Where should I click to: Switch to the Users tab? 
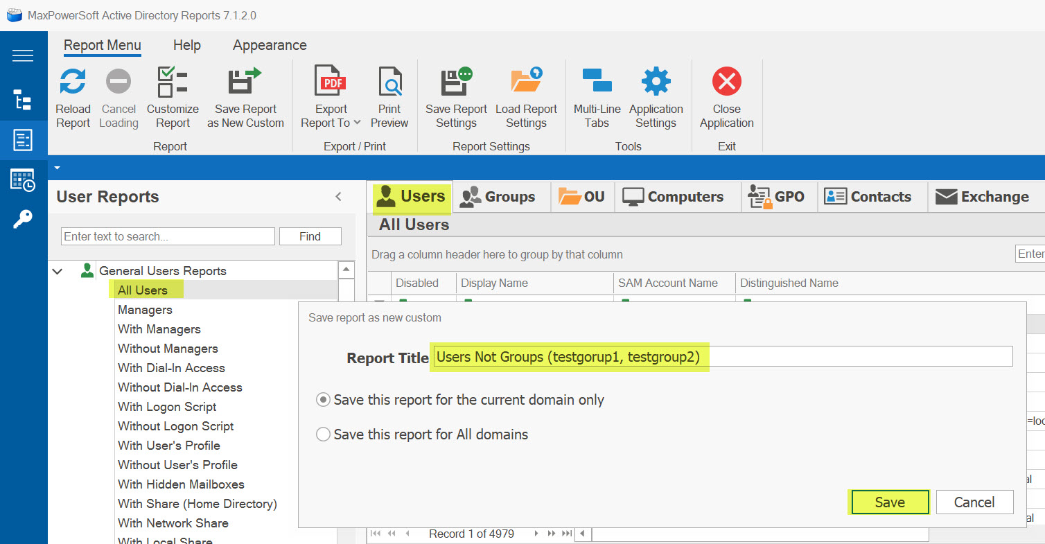click(410, 197)
